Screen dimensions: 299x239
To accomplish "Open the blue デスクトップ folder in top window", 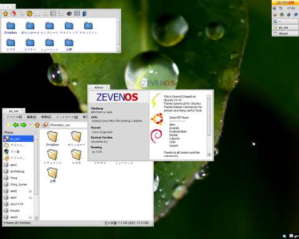I will (69, 28).
